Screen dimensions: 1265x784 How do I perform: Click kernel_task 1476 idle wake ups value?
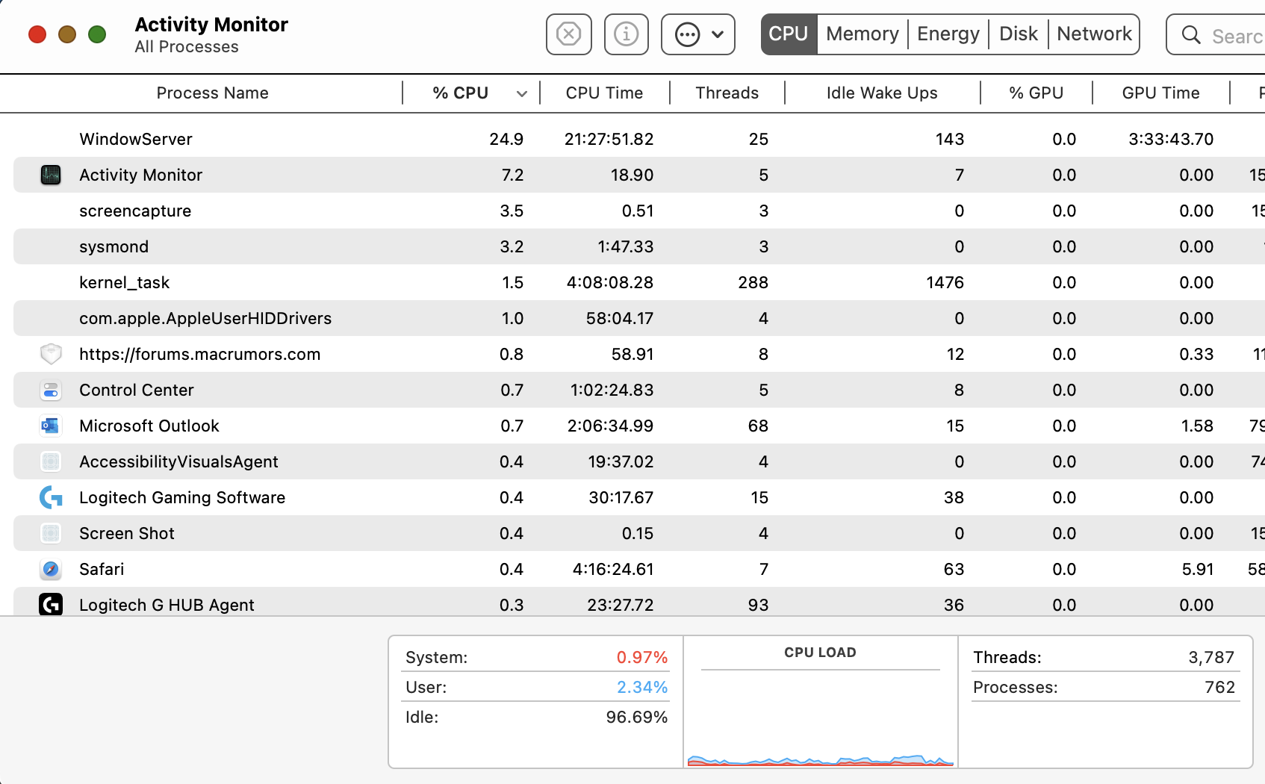click(945, 282)
